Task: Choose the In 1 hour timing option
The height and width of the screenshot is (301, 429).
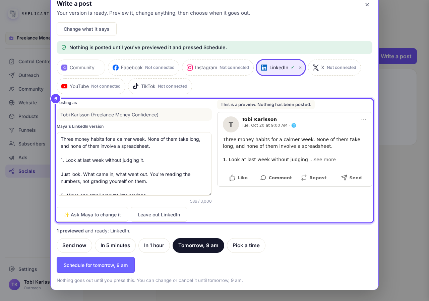Action: (154, 245)
